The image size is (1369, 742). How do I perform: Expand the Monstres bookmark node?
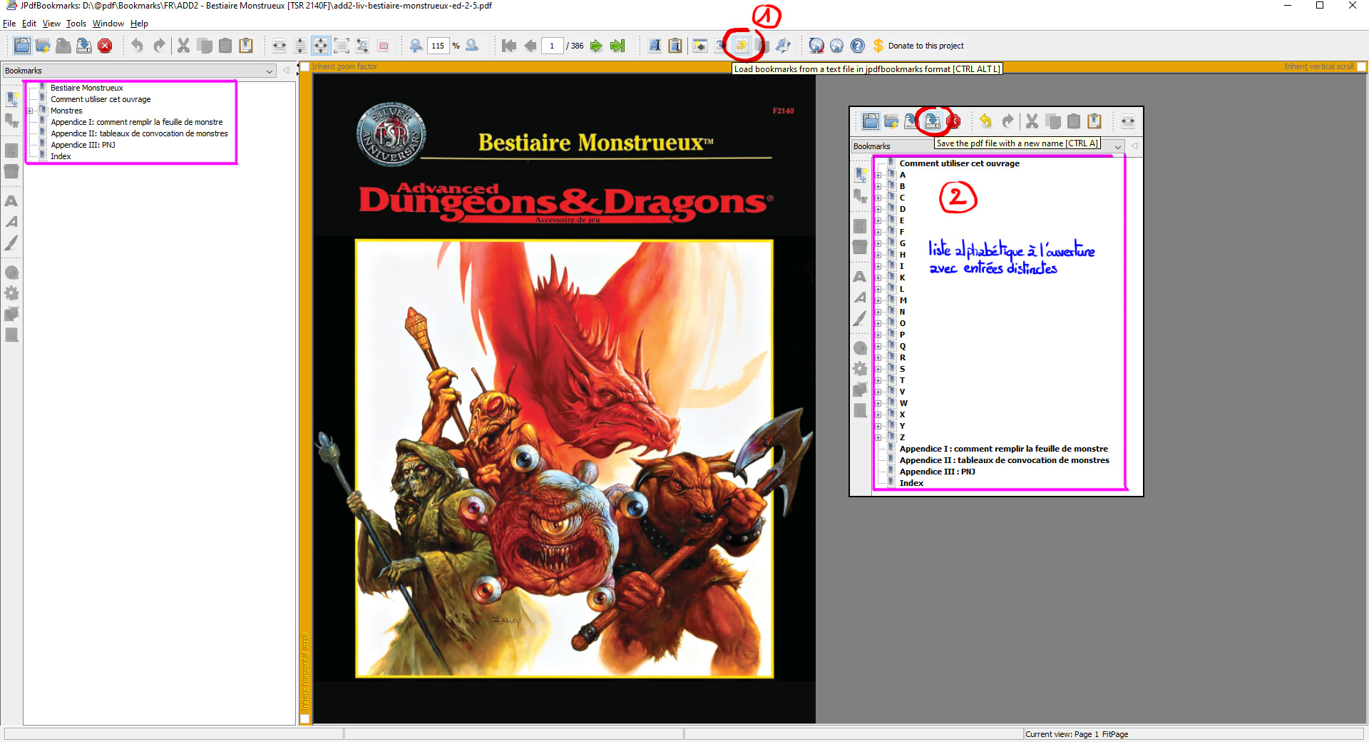[x=30, y=111]
